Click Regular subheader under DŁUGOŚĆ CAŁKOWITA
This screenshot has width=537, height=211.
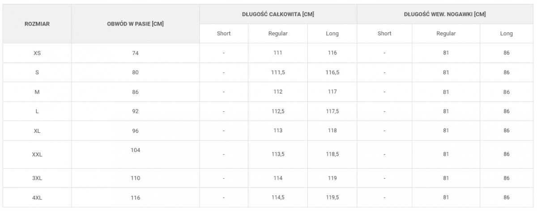[x=278, y=34]
